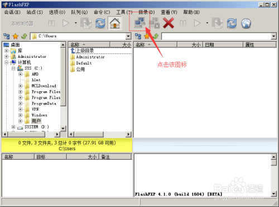Select 桌面 in the folder tree
The width and height of the screenshot is (279, 207).
pos(15,45)
